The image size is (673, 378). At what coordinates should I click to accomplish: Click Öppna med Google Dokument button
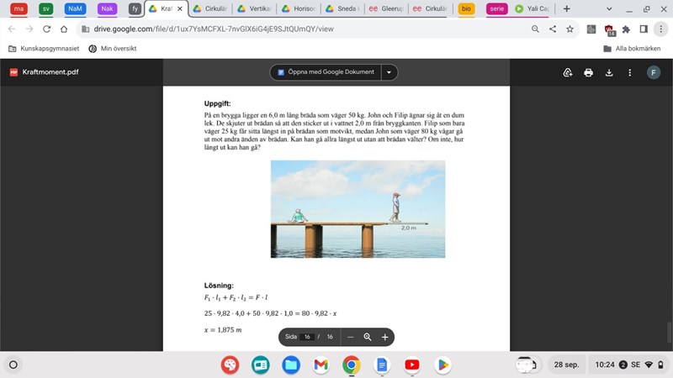click(326, 72)
